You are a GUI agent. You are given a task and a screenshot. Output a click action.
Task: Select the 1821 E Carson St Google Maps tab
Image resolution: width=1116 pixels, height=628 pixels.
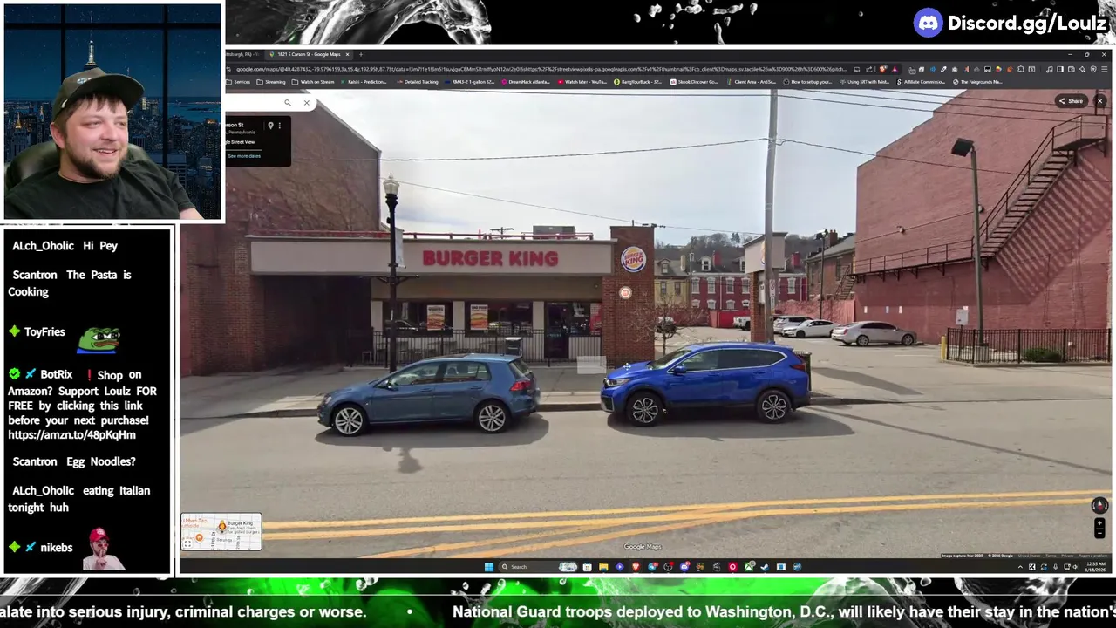(310, 54)
